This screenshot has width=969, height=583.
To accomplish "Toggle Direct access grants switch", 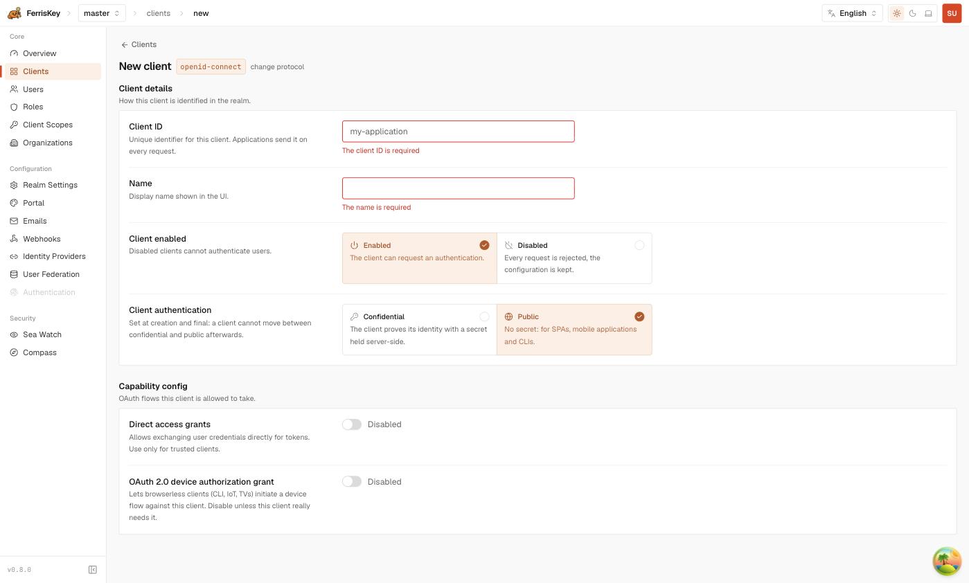I will 352,424.
